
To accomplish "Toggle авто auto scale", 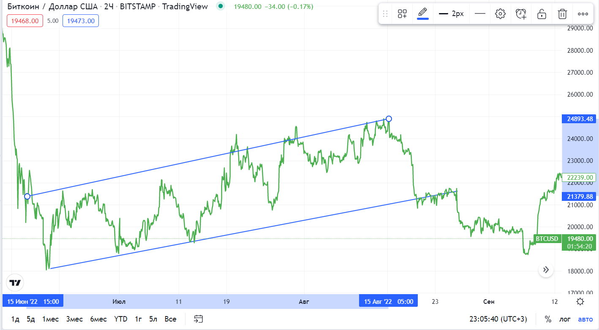I will pyautogui.click(x=585, y=319).
